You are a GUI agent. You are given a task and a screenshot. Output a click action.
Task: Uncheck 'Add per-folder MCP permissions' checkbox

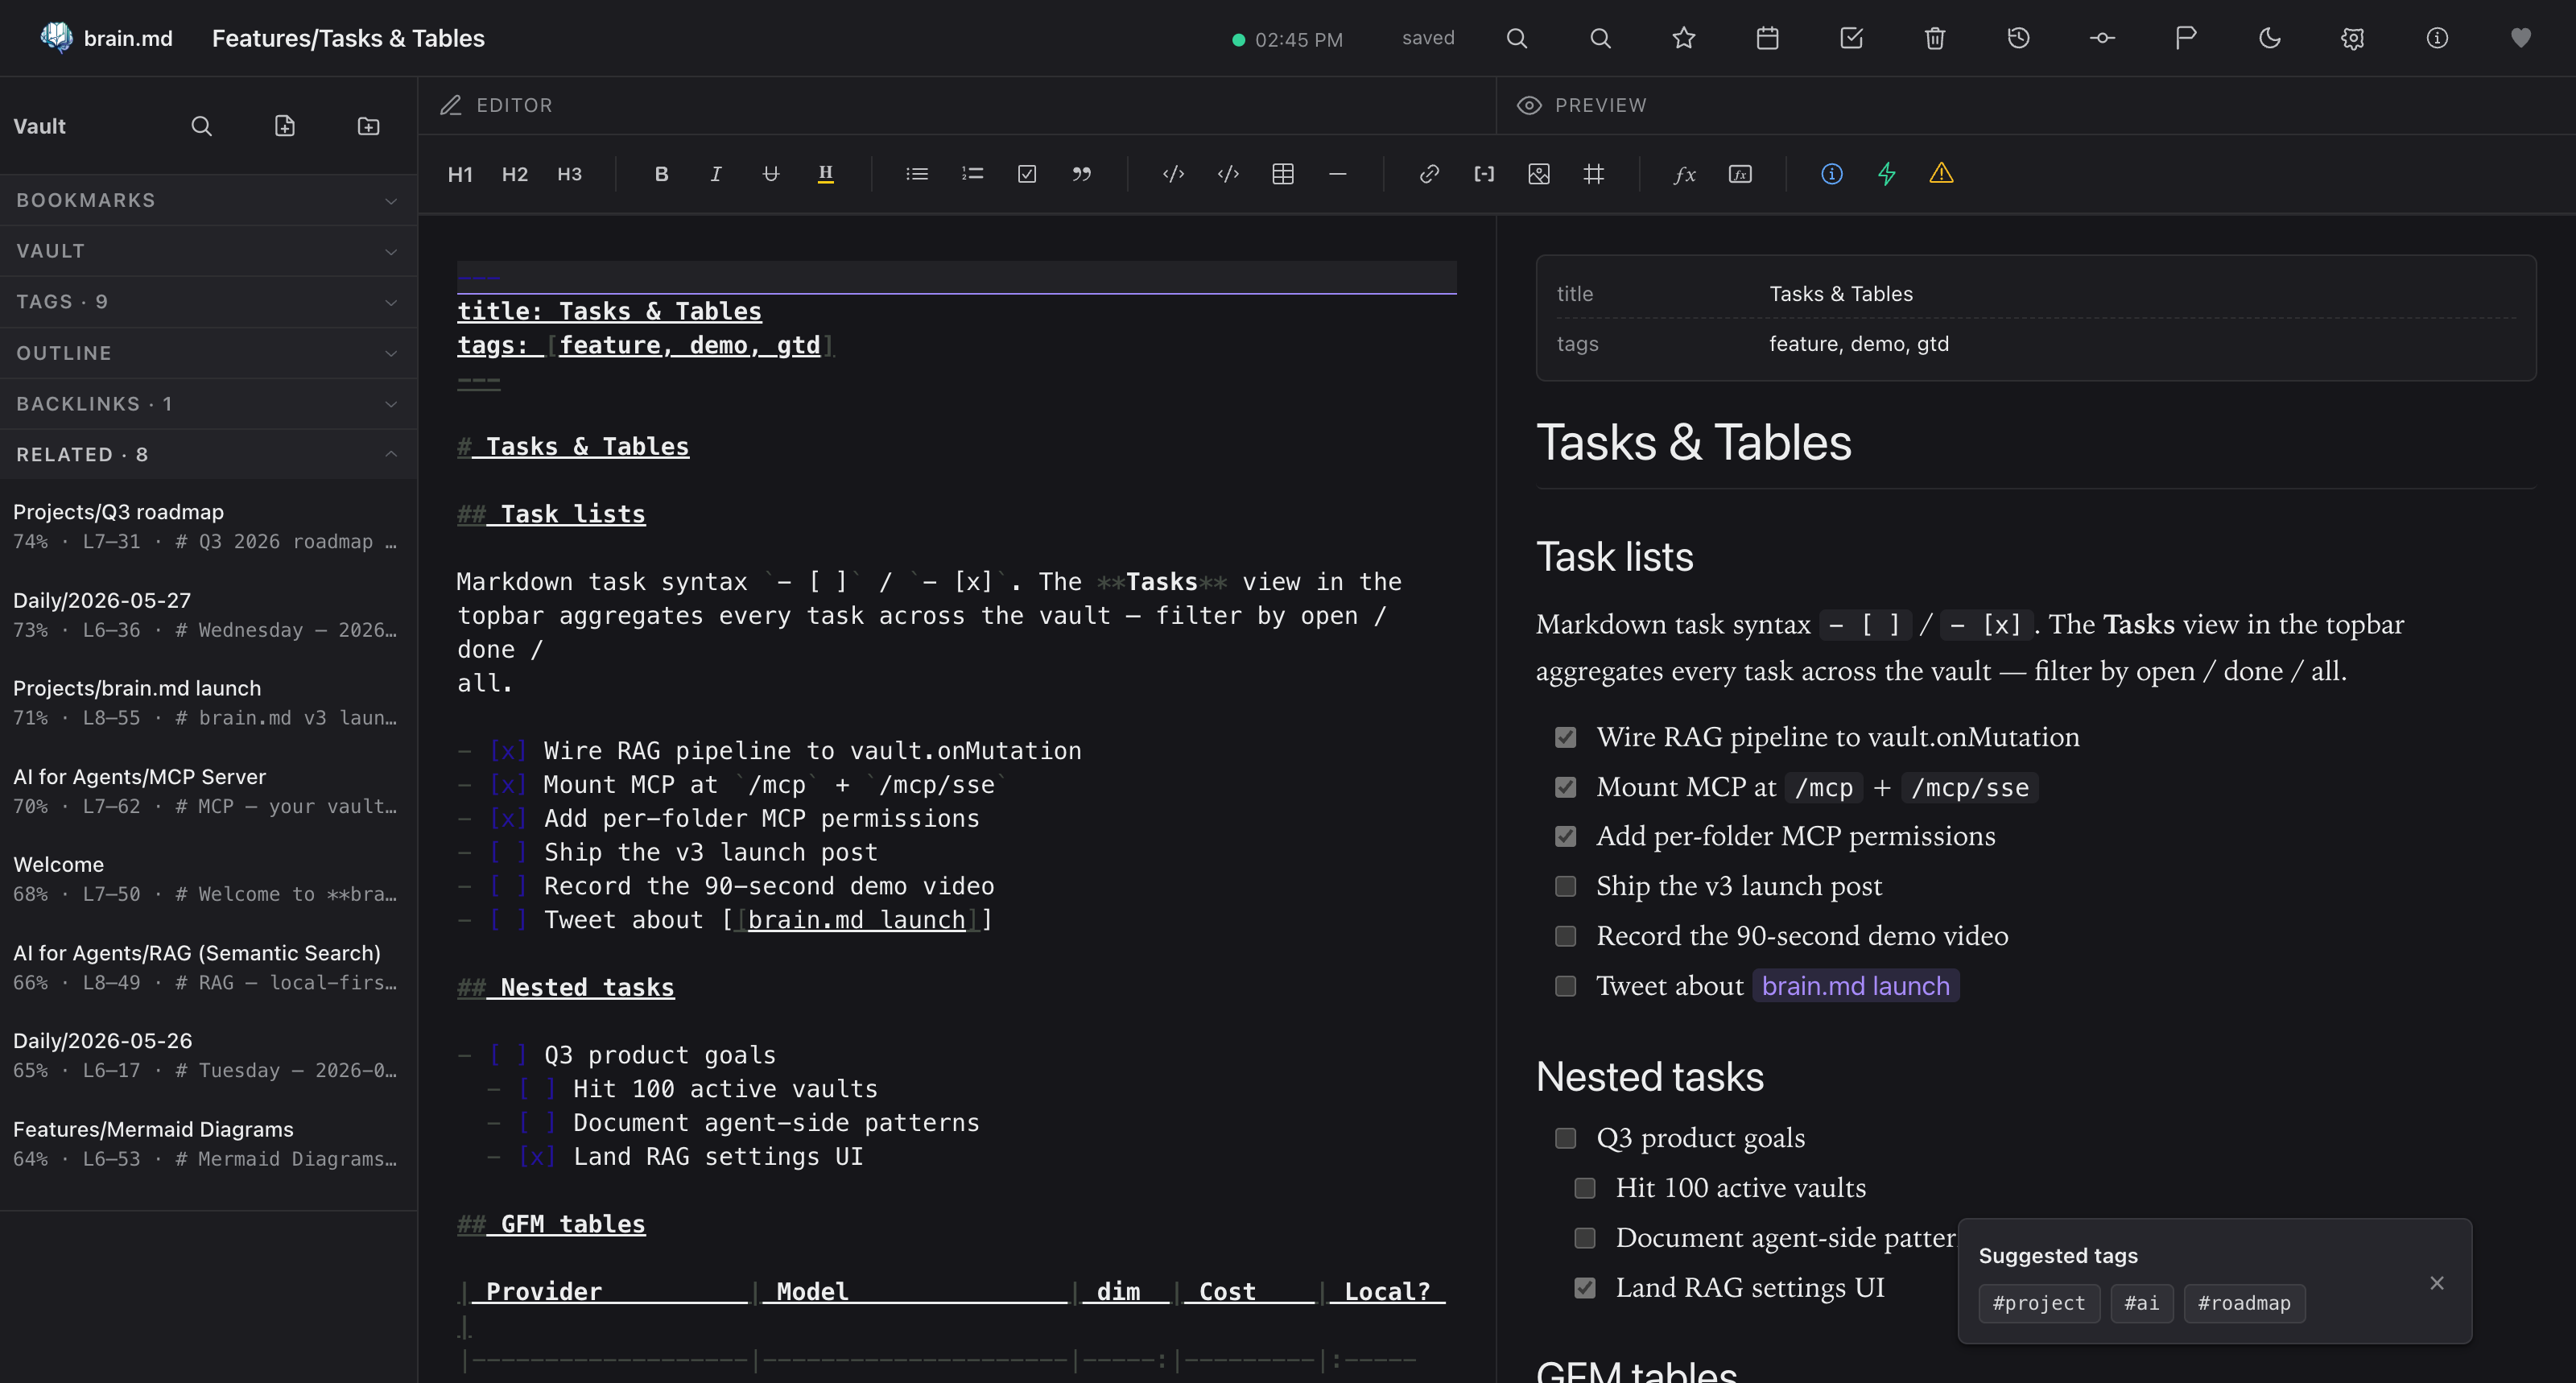pyautogui.click(x=1566, y=837)
